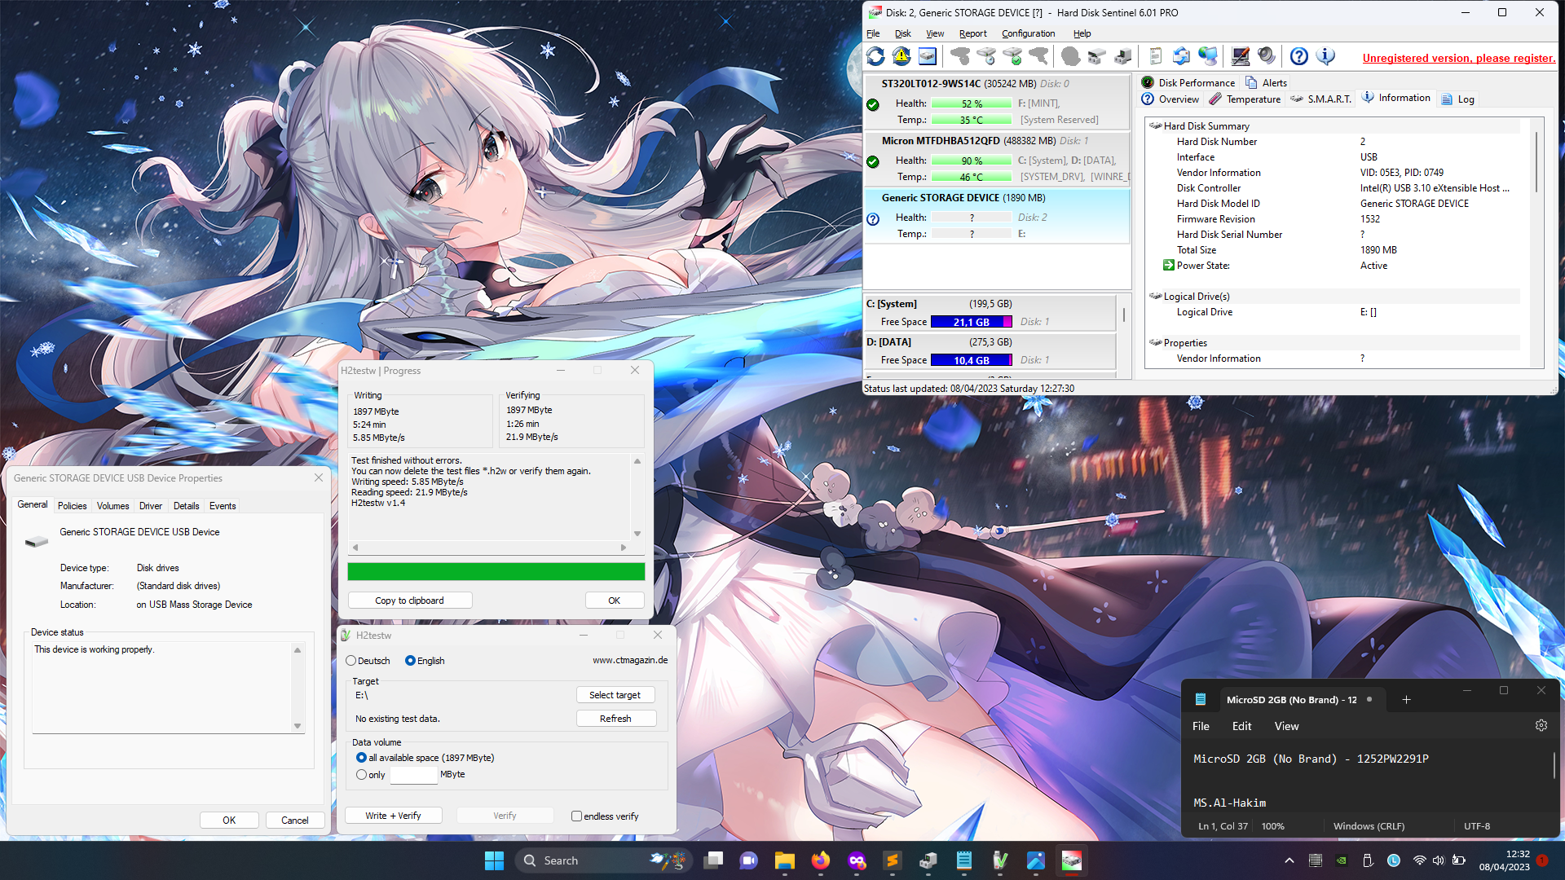Click the green H2testw progress bar
This screenshot has width=1565, height=880.
click(496, 571)
